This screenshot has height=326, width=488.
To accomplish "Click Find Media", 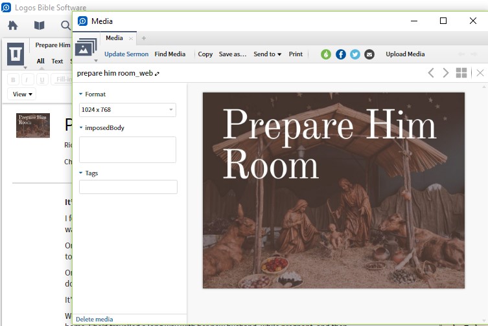I will (x=170, y=54).
